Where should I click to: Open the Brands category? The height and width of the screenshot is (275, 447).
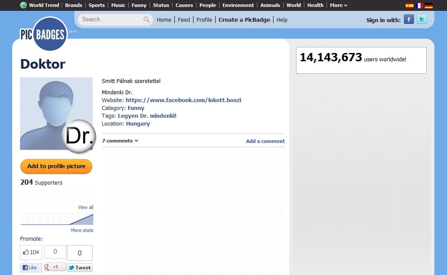point(73,5)
